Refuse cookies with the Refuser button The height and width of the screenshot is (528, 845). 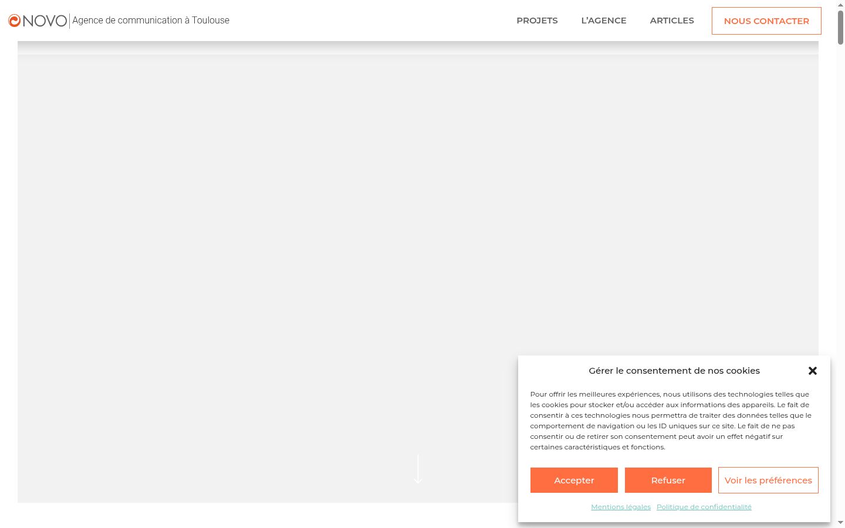(x=668, y=480)
